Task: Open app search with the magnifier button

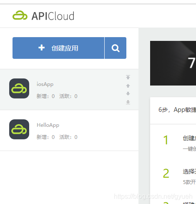Action: point(116,48)
